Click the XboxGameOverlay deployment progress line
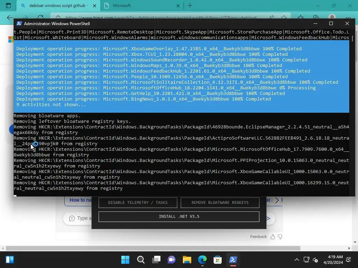The image size is (358, 268). [159, 49]
